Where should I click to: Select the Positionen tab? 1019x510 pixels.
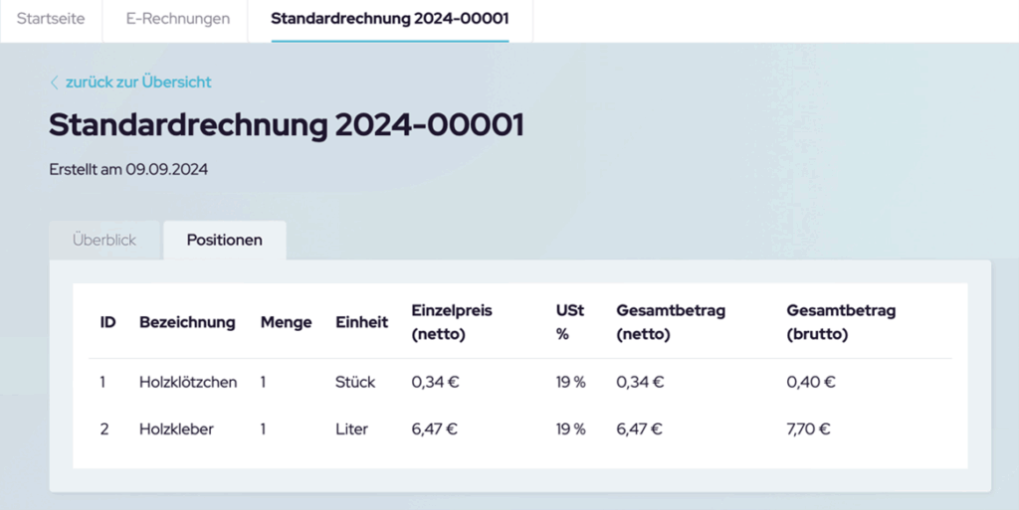(x=225, y=240)
